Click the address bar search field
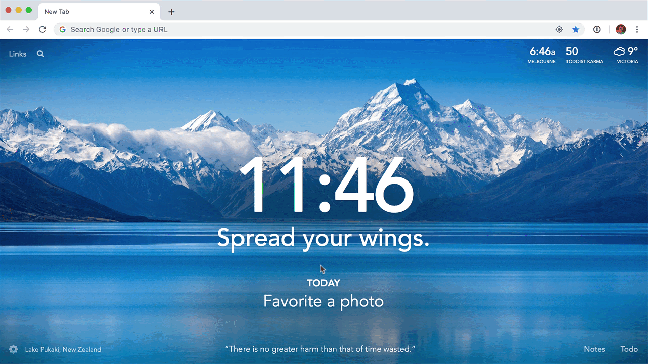 319,29
